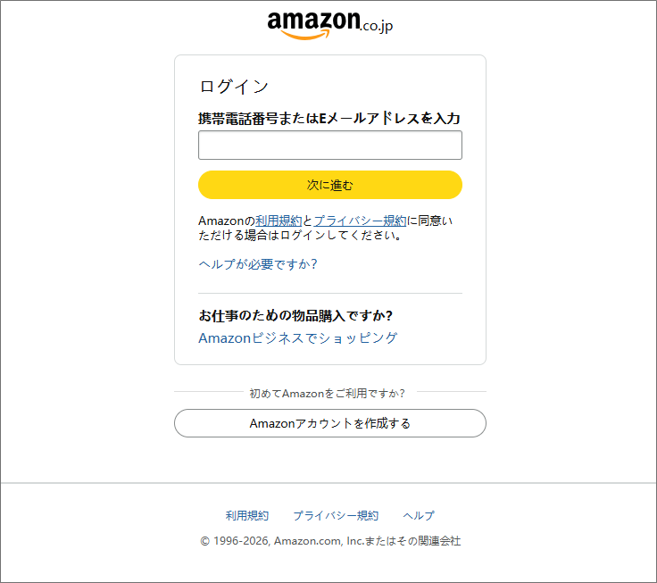The image size is (657, 583).
Task: Open the footer 利用規約 link
Action: 246,515
